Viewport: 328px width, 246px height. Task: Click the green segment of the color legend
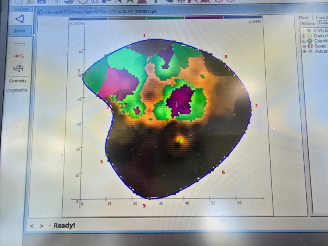point(165,18)
